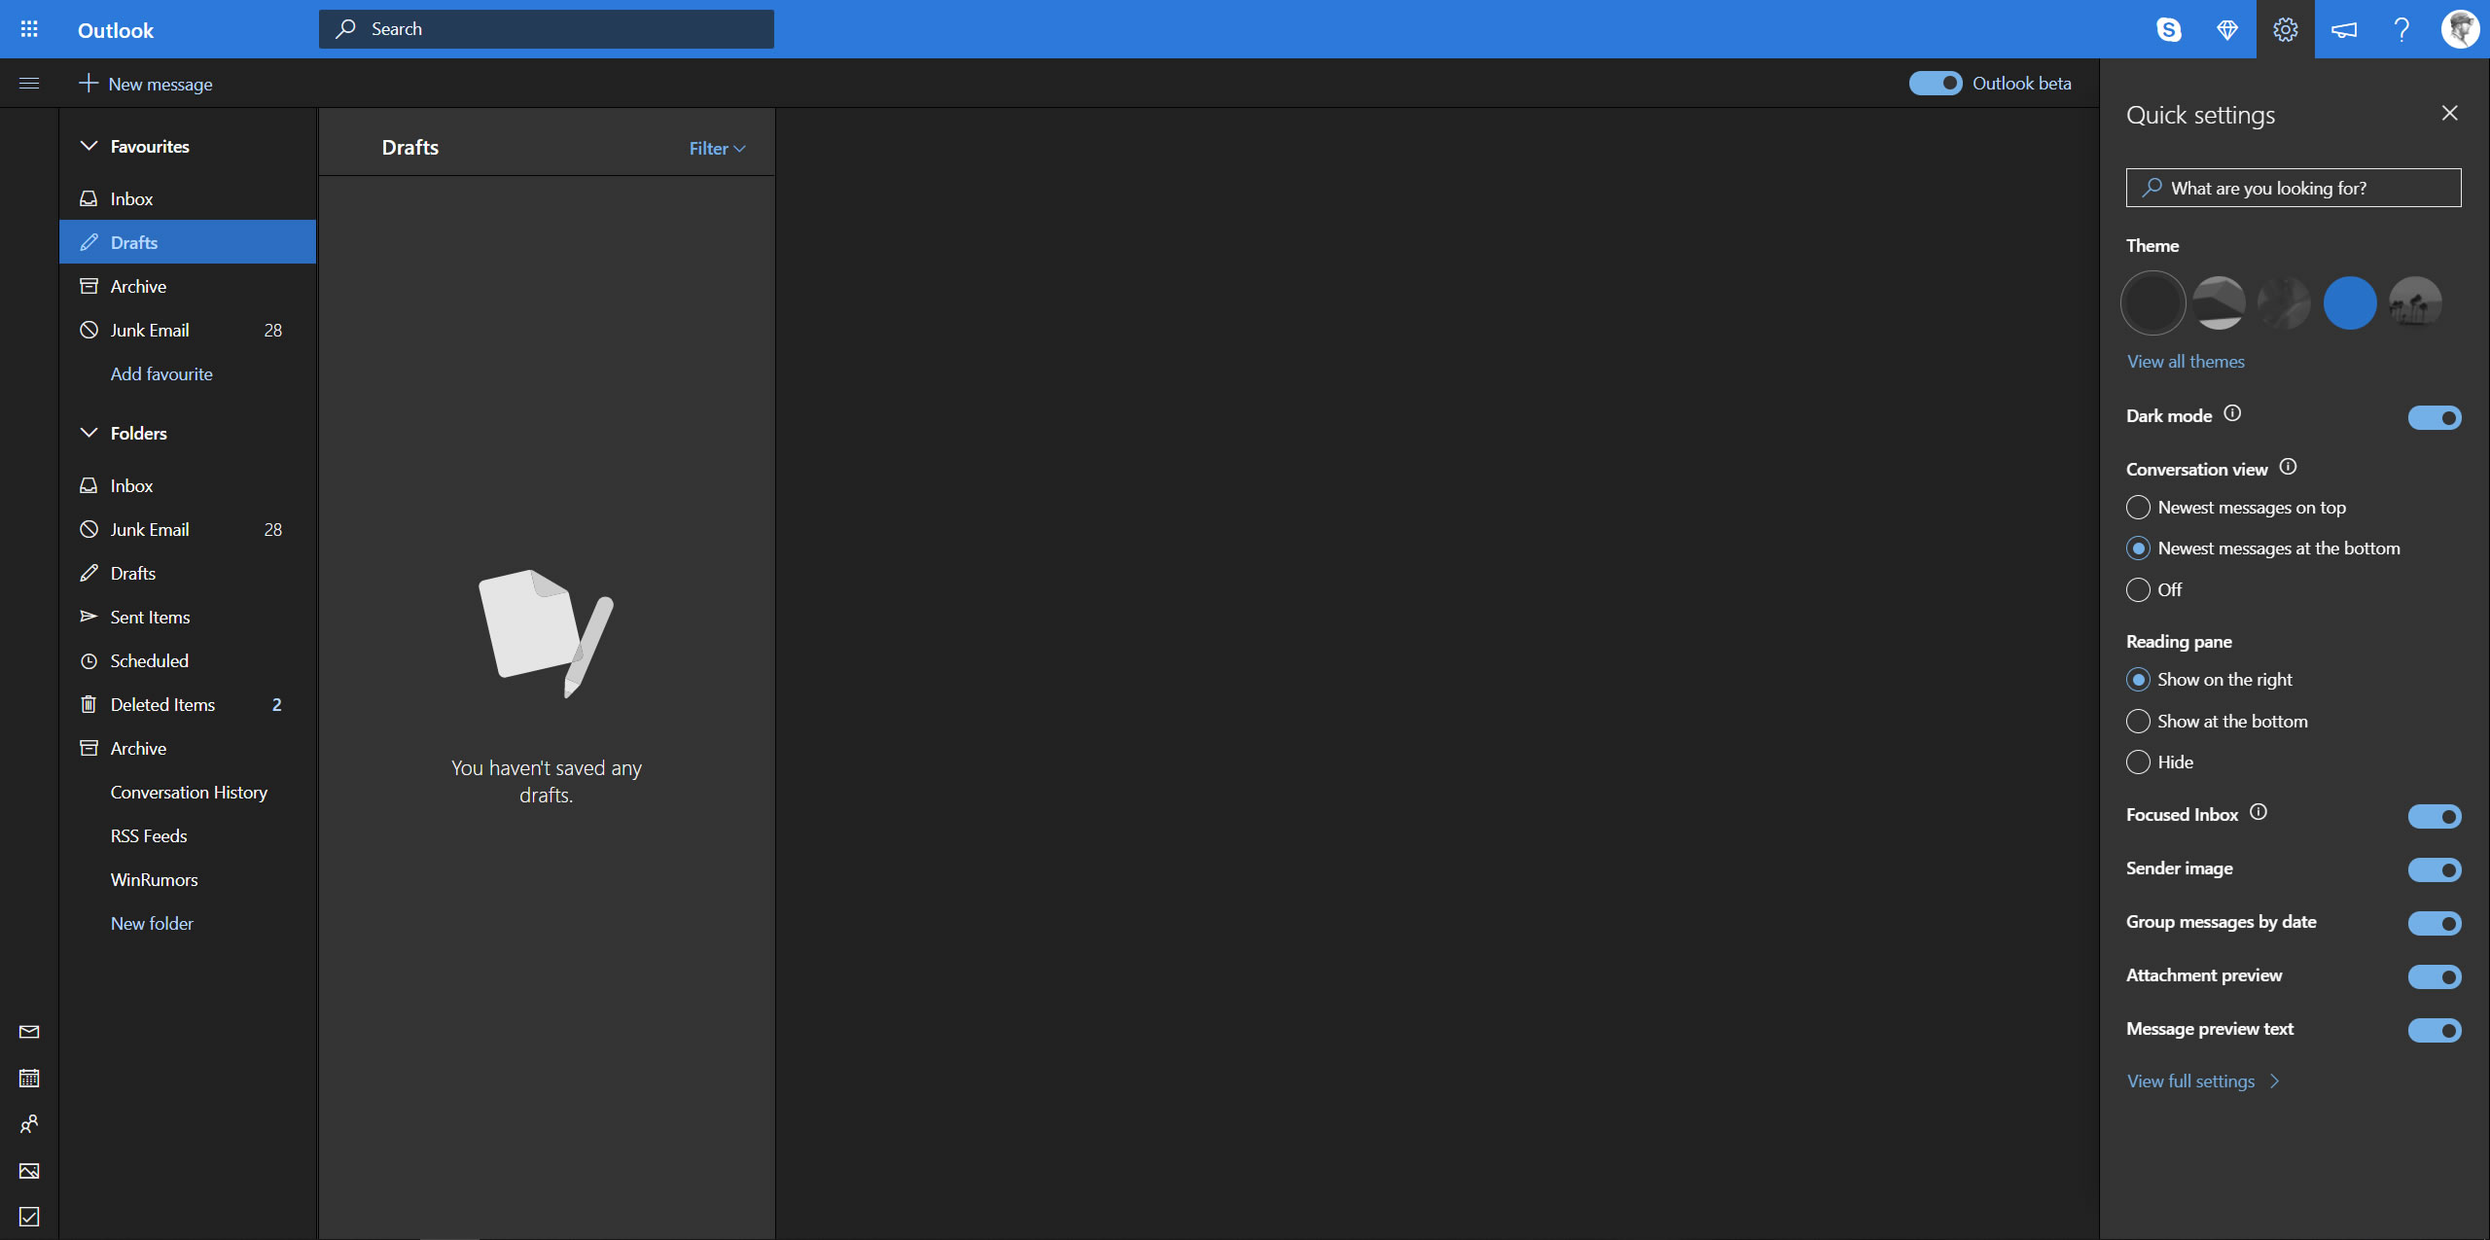Disable Focused Inbox toggle
The width and height of the screenshot is (2490, 1240).
pyautogui.click(x=2433, y=814)
